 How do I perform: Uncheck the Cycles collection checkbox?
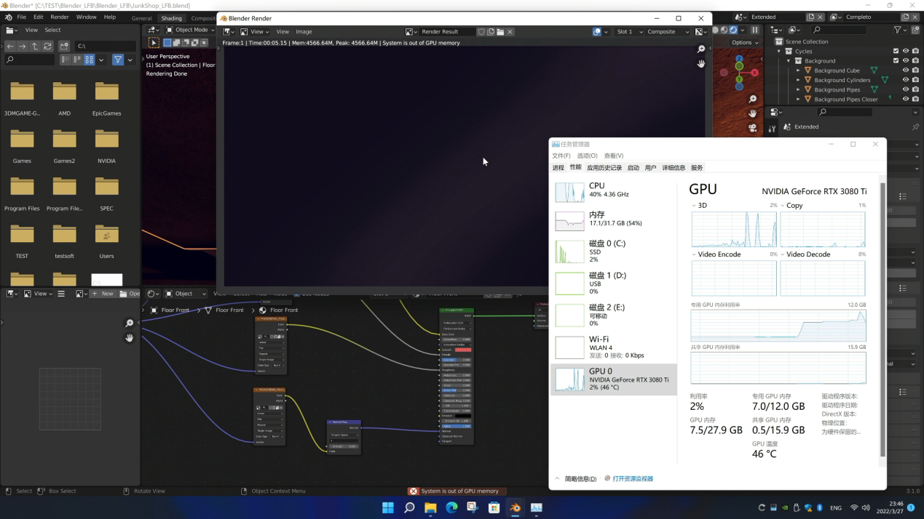click(x=896, y=51)
